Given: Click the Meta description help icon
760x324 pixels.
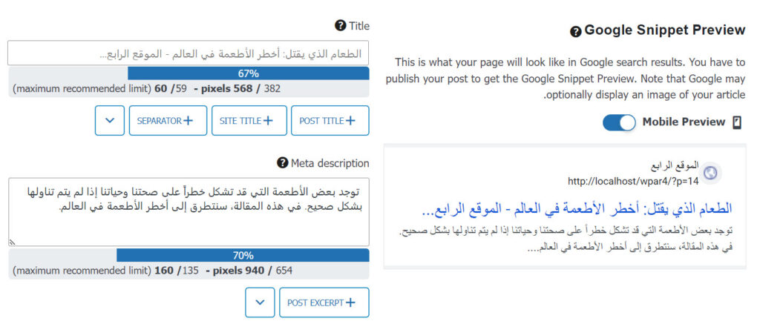Looking at the screenshot, I should coord(282,163).
